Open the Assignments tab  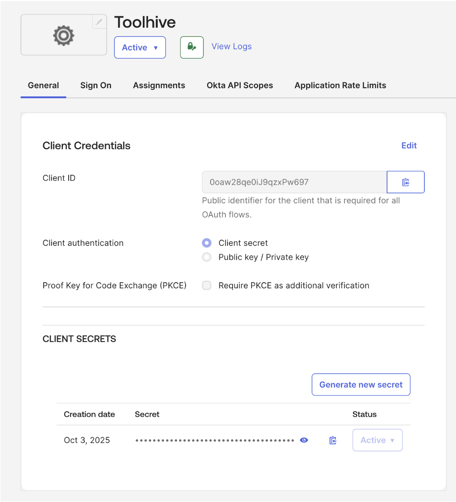[159, 85]
